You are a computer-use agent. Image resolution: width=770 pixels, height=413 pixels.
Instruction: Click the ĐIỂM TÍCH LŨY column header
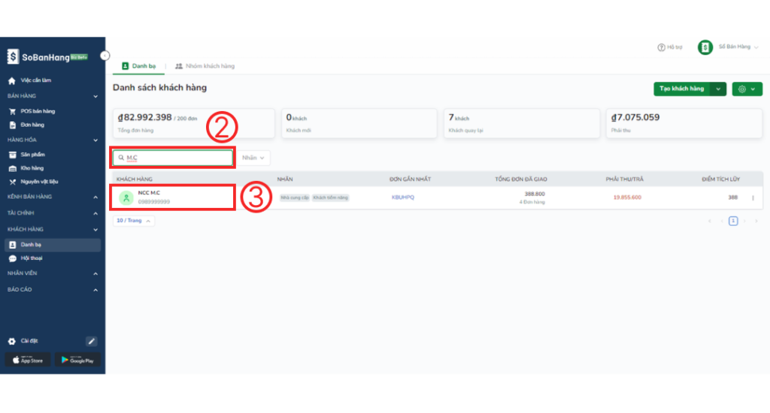(x=720, y=179)
